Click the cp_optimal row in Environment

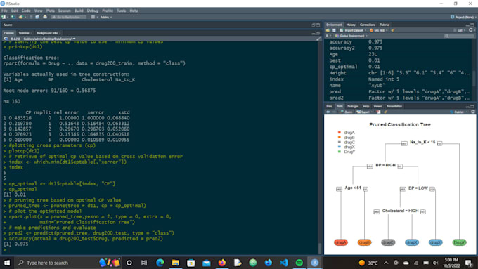tap(399, 67)
